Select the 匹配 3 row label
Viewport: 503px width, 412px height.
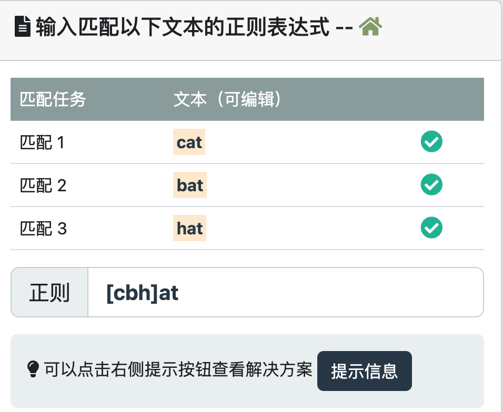pos(43,229)
